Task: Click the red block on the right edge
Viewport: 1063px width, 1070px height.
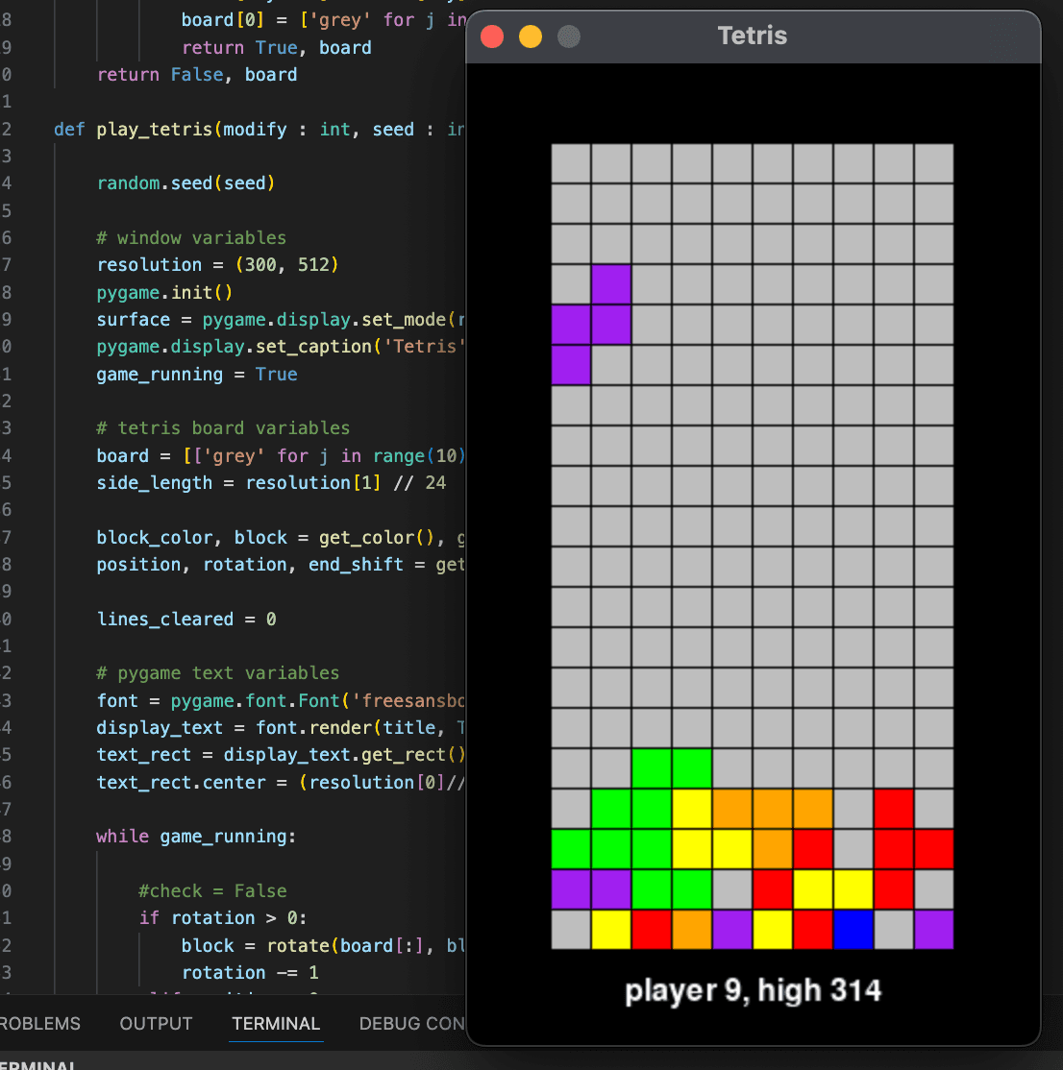Action: (934, 847)
